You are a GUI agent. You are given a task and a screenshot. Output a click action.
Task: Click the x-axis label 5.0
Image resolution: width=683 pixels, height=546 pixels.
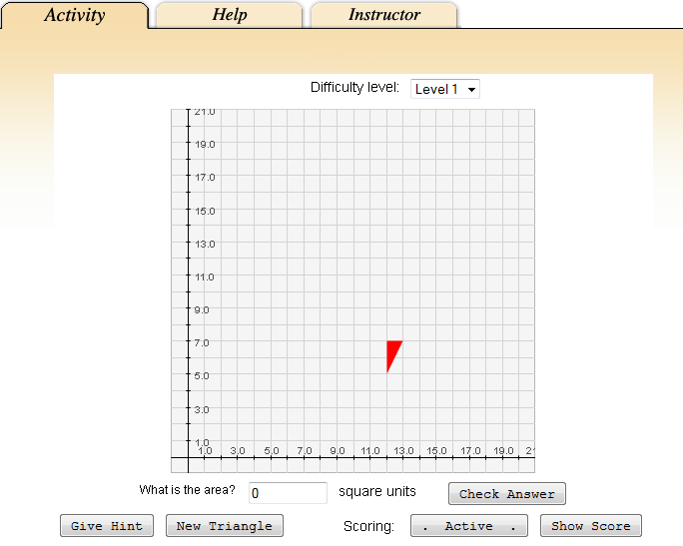272,450
